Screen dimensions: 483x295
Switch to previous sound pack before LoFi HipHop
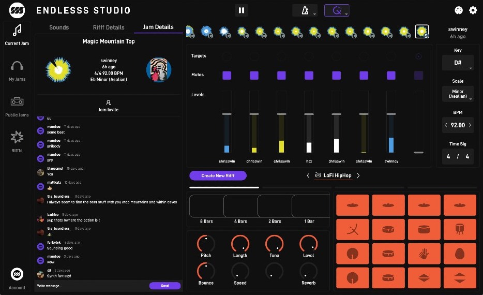(x=308, y=175)
